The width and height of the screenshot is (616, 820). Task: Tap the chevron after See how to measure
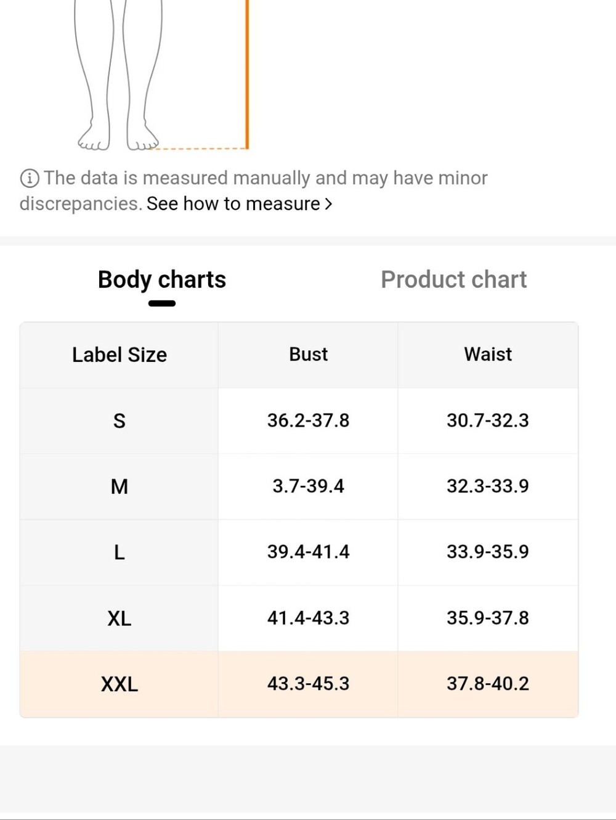pos(328,203)
